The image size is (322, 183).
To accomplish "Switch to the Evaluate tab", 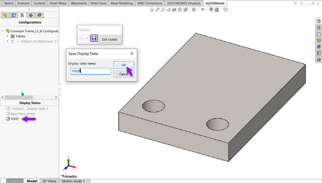I will point(23,3).
